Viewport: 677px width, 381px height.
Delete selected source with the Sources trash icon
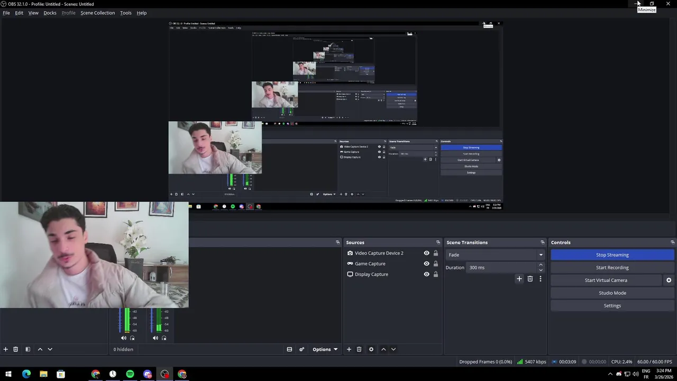[359, 349]
